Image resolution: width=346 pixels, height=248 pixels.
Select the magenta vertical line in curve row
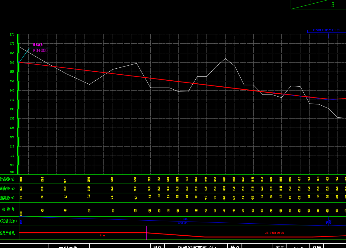(146, 233)
